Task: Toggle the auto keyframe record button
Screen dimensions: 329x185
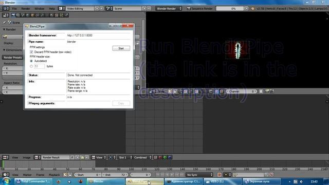Action: pyautogui.click(x=220, y=175)
